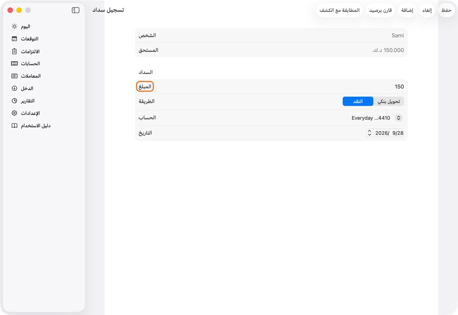Click the person name Sami

click(397, 35)
